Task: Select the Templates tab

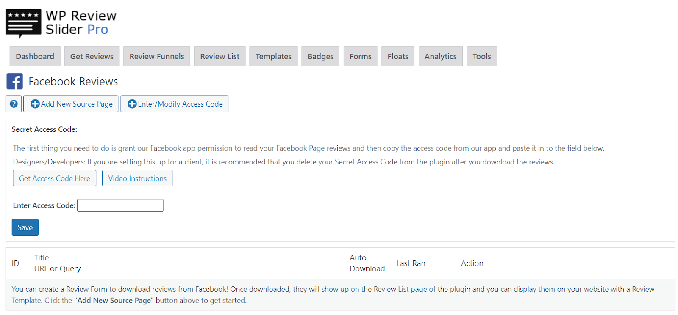Action: coord(273,56)
